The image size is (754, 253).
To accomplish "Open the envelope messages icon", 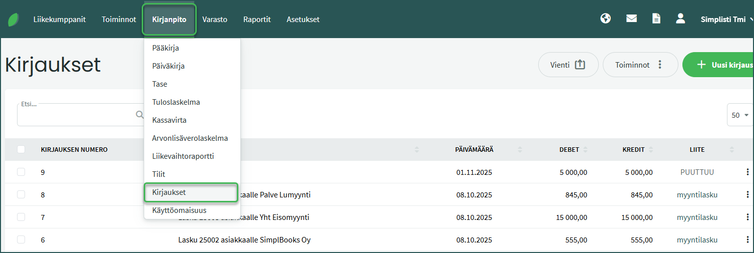I will pyautogui.click(x=631, y=19).
